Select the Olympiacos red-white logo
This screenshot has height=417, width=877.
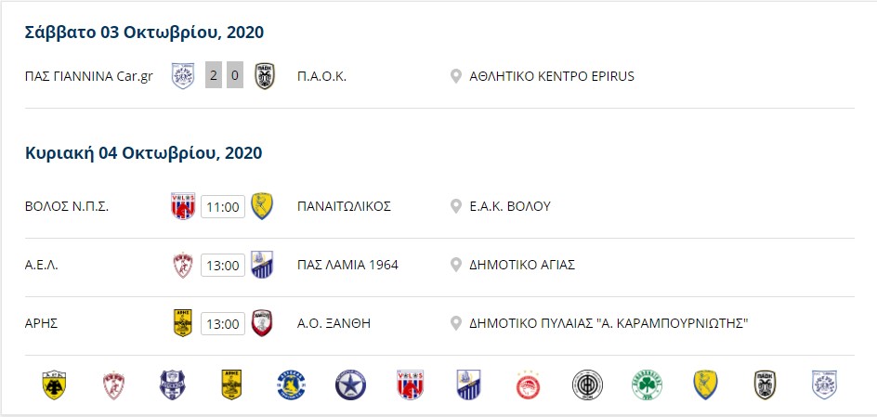tap(528, 385)
